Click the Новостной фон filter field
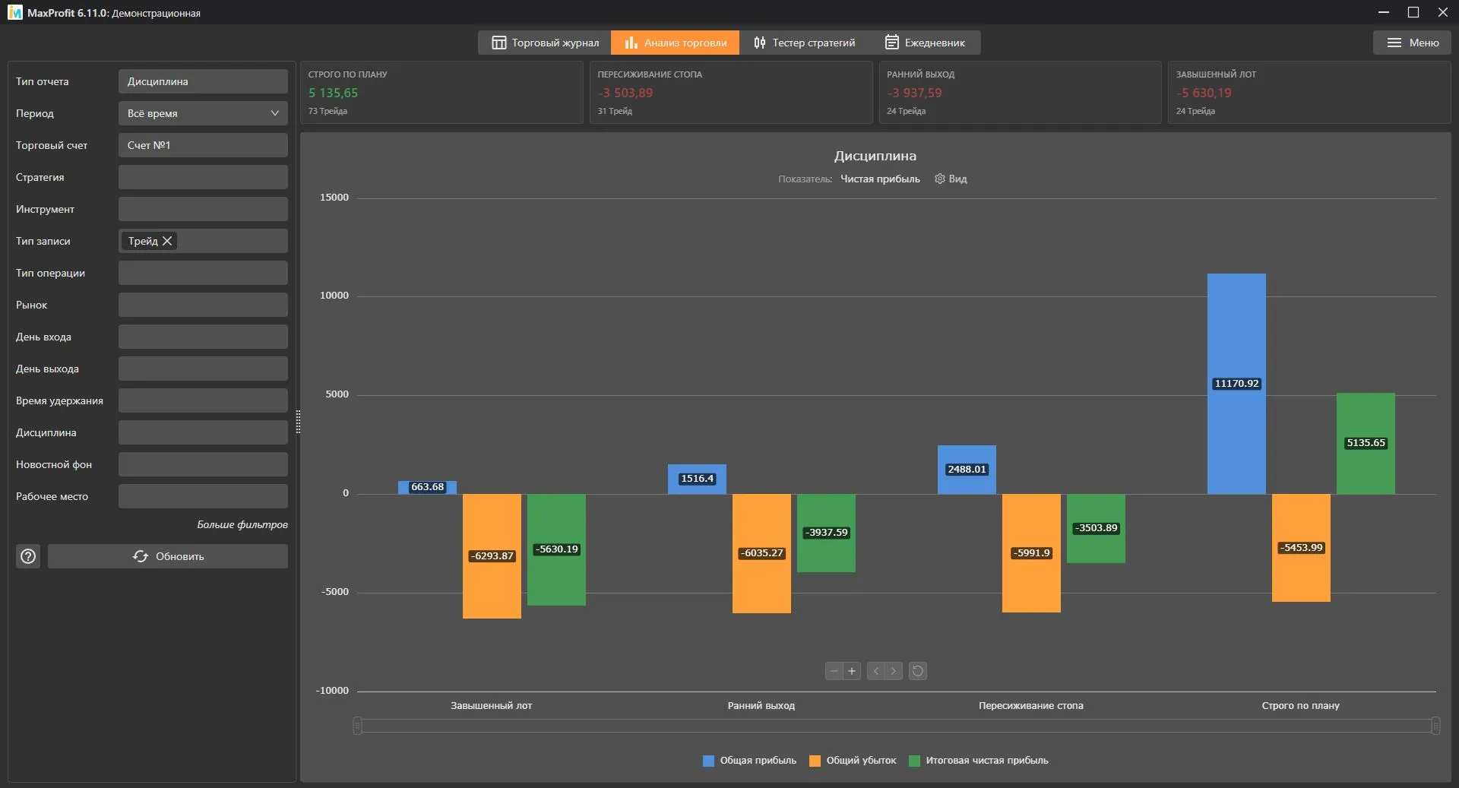1459x788 pixels. click(203, 464)
